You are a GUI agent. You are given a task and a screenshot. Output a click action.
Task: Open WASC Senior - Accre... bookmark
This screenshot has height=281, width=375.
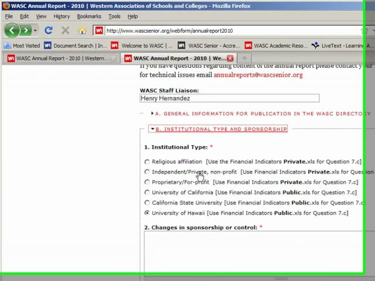pyautogui.click(x=209, y=46)
